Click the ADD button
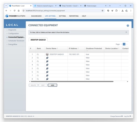The image size is (137, 122). point(52,85)
